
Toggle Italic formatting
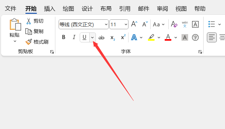pyautogui.click(x=74, y=37)
